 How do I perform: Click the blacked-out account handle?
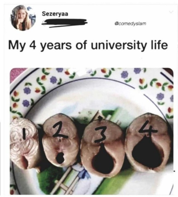[65, 23]
